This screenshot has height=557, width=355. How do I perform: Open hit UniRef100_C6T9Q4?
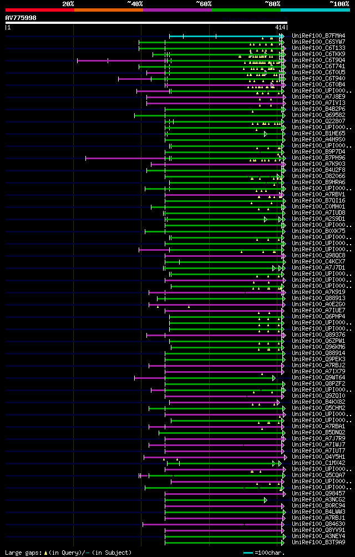coord(318,60)
